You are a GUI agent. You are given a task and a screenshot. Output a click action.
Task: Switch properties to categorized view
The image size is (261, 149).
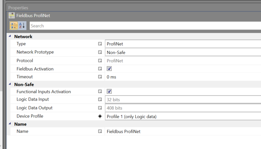(14, 26)
